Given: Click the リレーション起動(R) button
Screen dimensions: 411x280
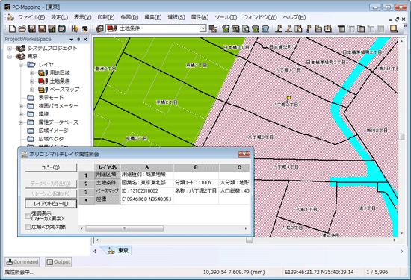Looking at the screenshot, I should tap(51, 193).
